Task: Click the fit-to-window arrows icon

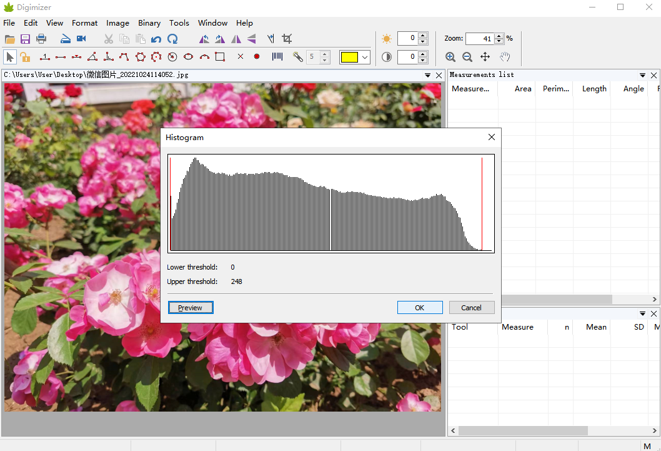Action: tap(485, 56)
